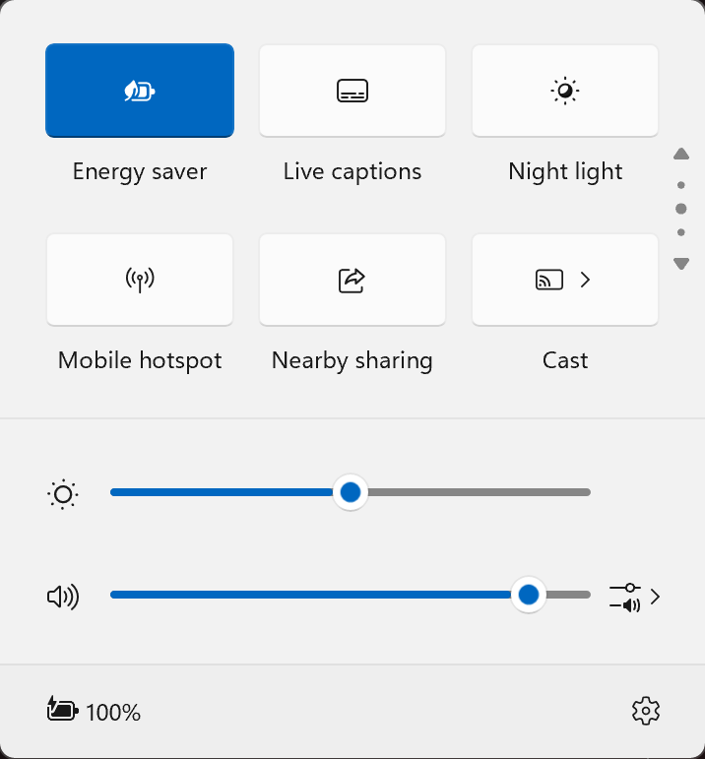Click the Energy saver label text

(140, 172)
